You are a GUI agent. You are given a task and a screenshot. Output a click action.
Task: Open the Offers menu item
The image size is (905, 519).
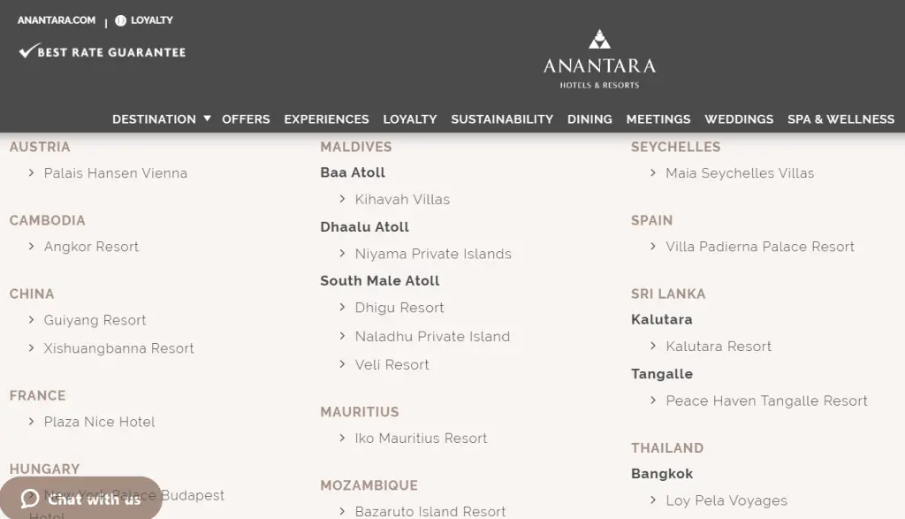[x=246, y=119]
